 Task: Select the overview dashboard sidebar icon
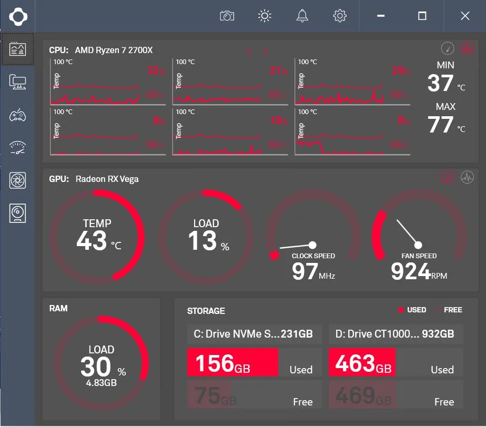click(x=18, y=49)
